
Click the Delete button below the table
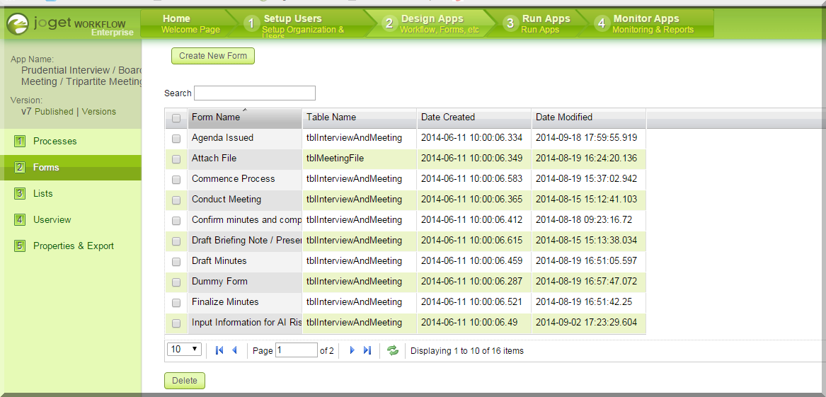pyautogui.click(x=185, y=381)
